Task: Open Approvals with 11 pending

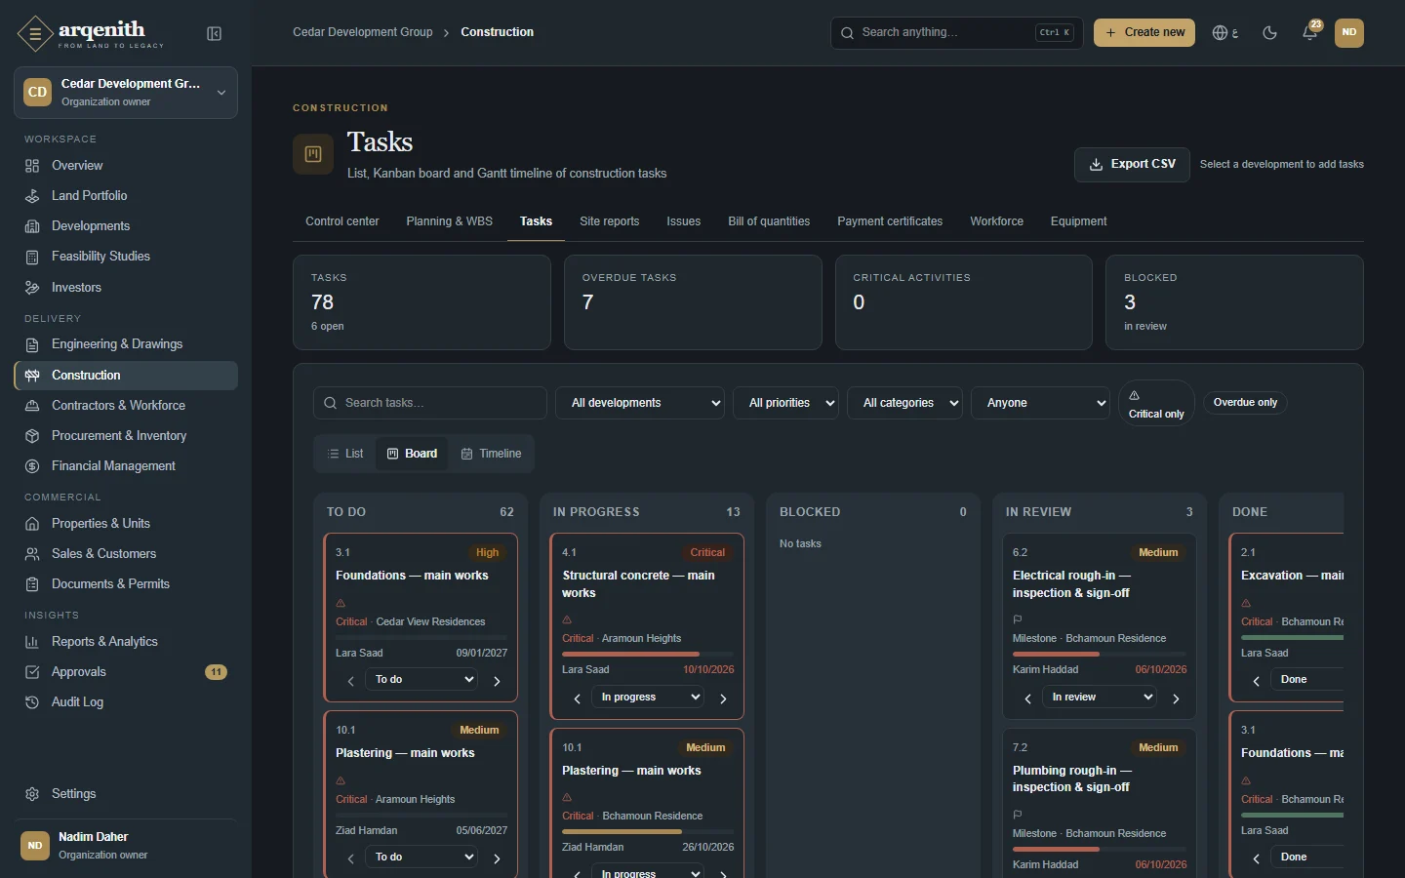Action: (126, 672)
